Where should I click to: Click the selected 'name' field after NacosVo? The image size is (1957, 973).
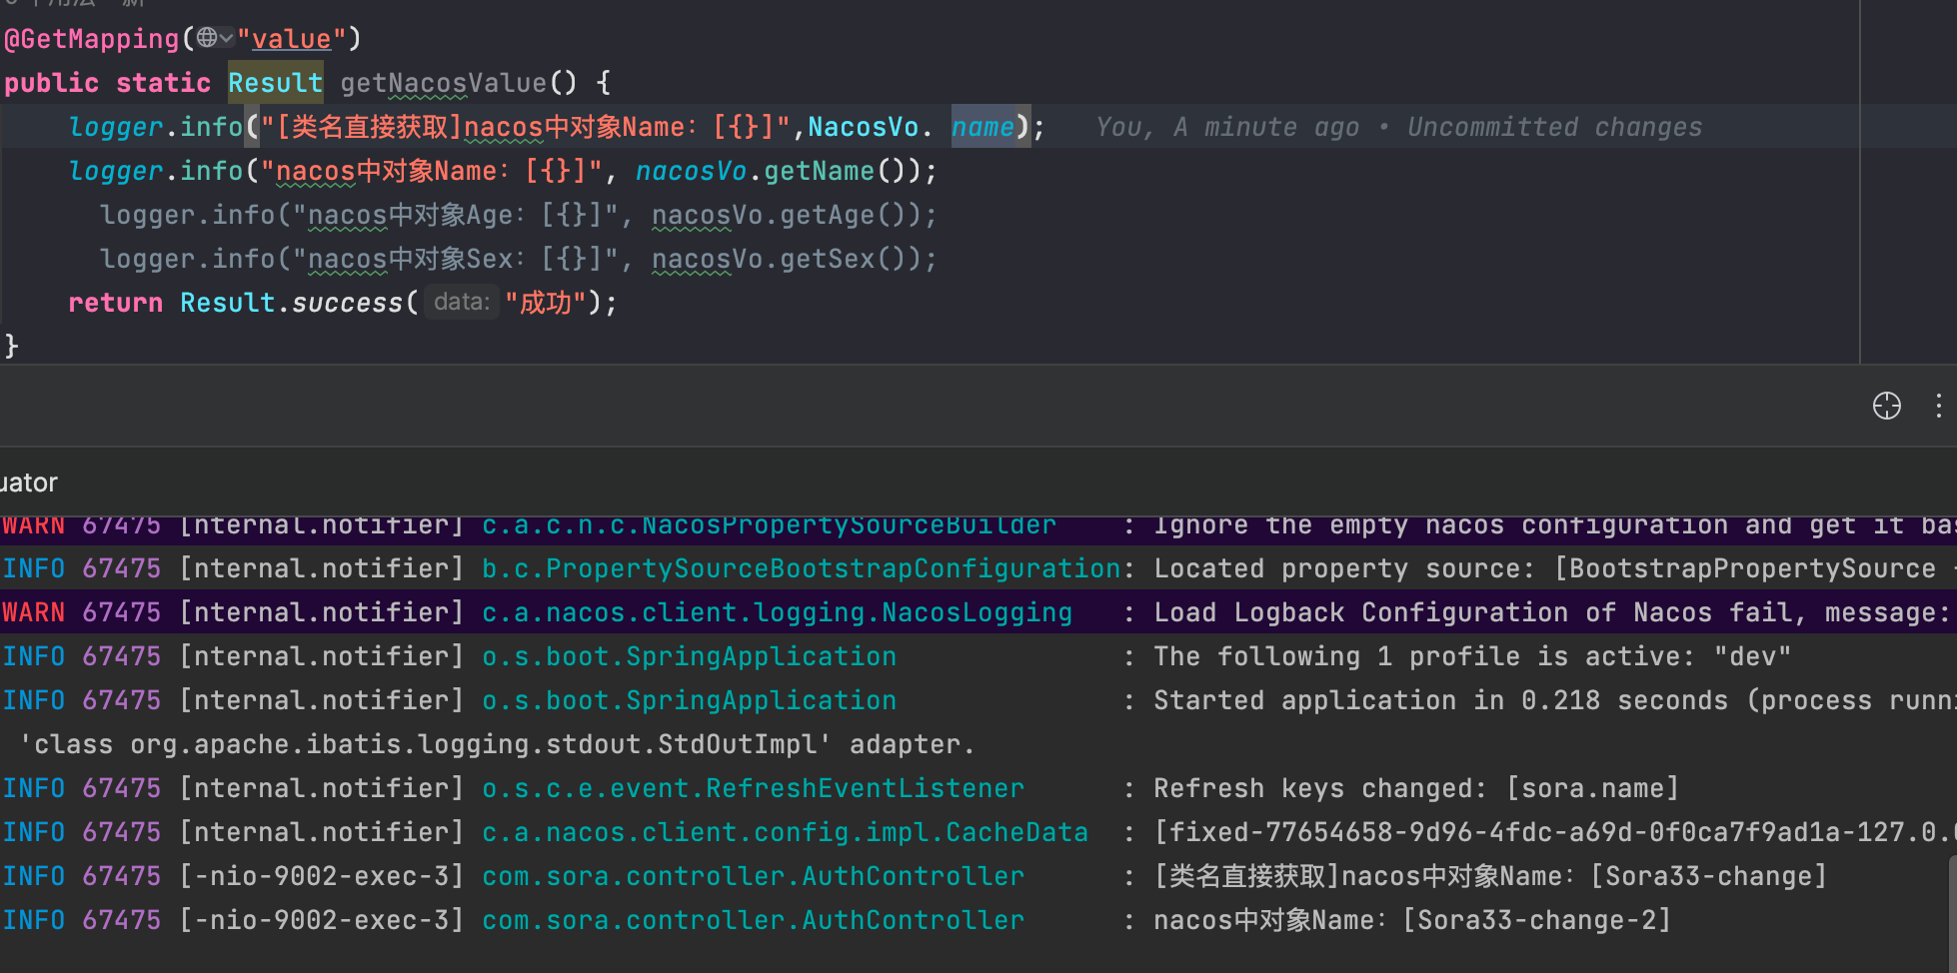[982, 127]
